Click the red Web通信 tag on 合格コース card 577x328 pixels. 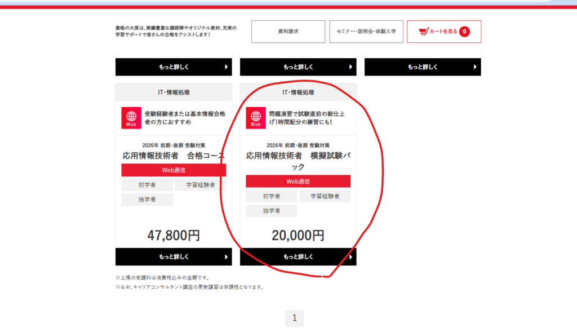(x=174, y=170)
